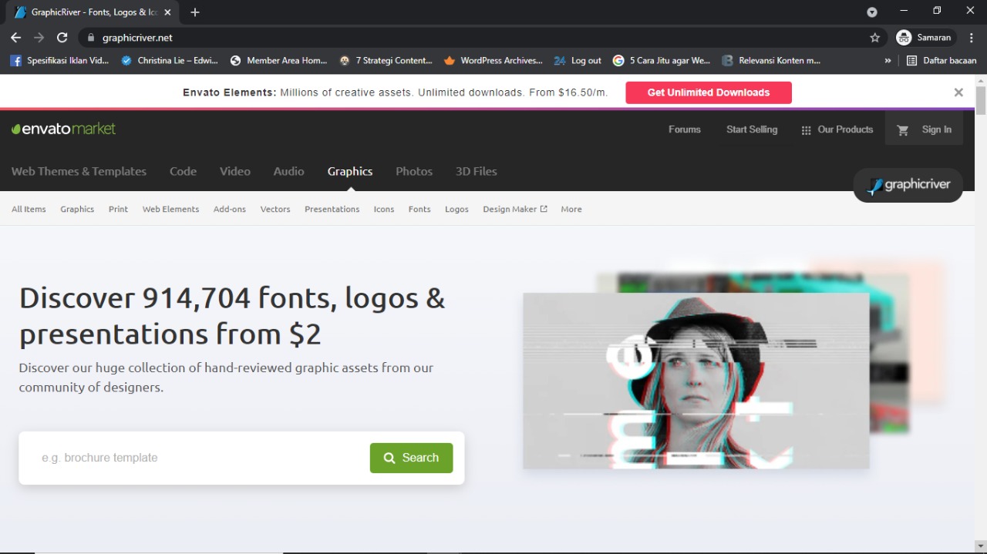Open the Our Products grid menu
The height and width of the screenshot is (554, 987).
pos(837,129)
